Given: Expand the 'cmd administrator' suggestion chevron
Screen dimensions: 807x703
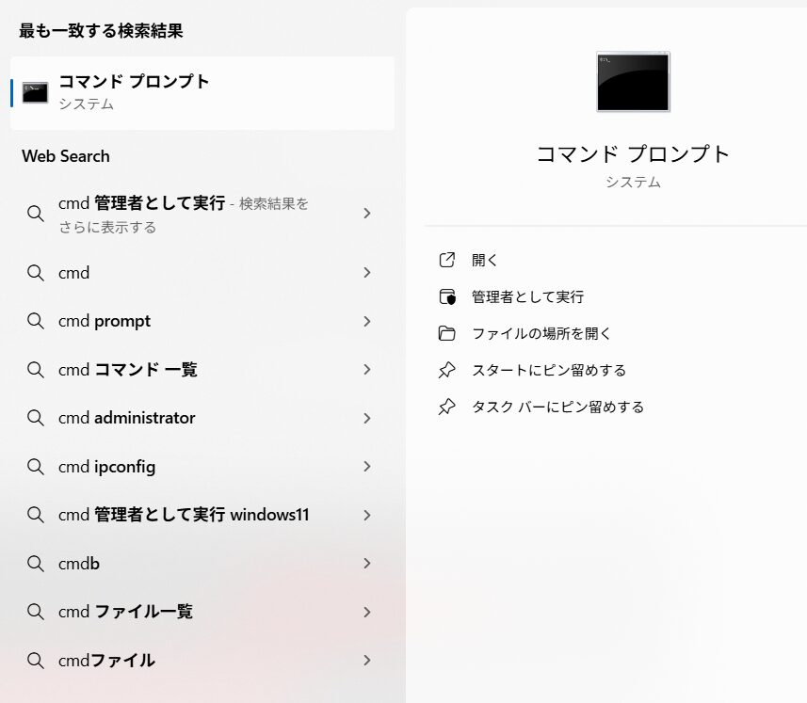Looking at the screenshot, I should 367,418.
